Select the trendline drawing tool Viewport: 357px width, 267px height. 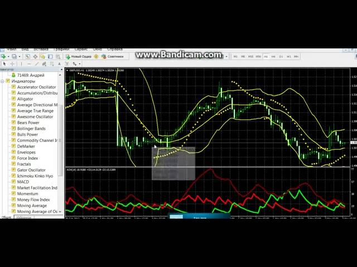(x=37, y=64)
